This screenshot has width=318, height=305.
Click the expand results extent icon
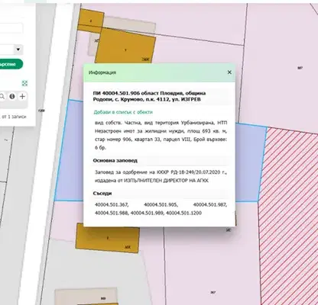[24, 83]
